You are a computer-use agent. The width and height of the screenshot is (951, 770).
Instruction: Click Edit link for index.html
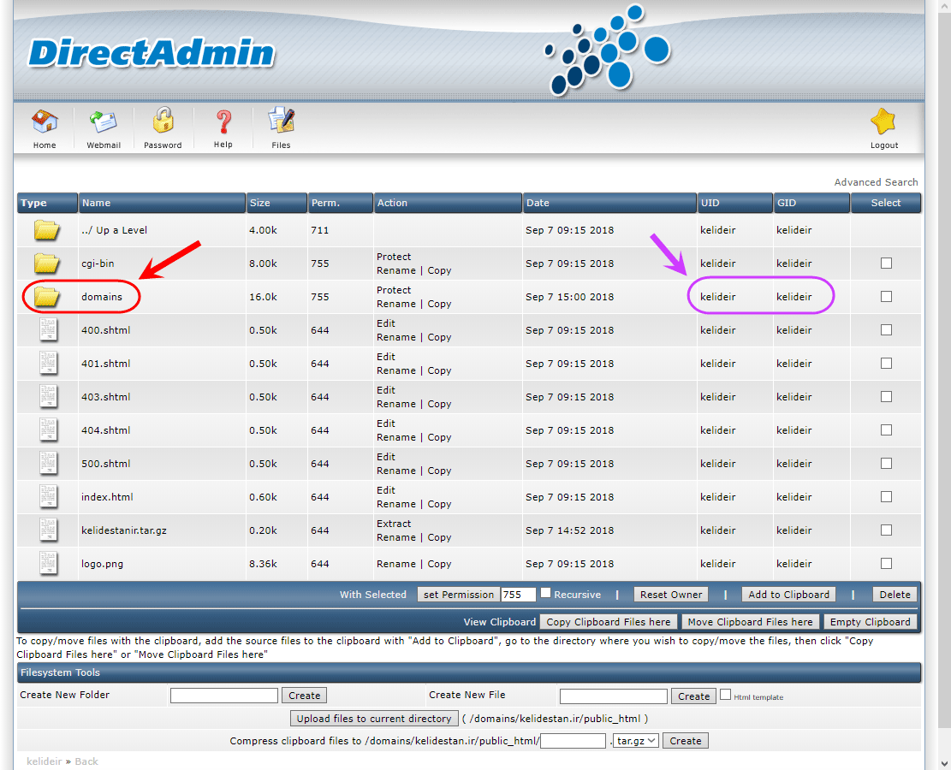click(386, 490)
